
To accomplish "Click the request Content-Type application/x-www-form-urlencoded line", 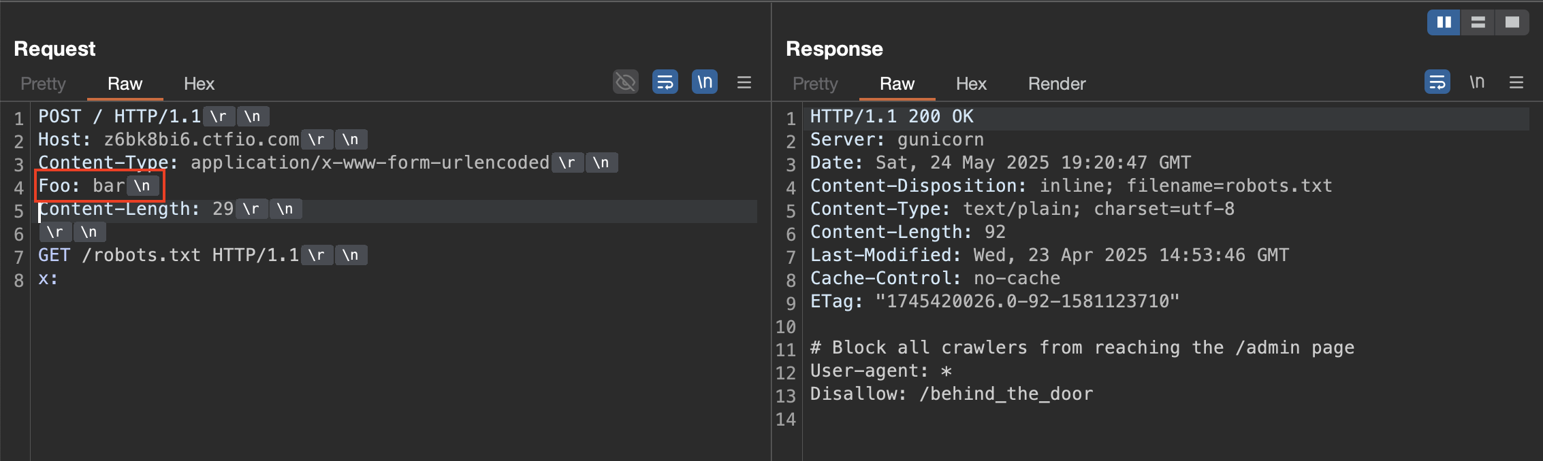I will click(x=294, y=163).
